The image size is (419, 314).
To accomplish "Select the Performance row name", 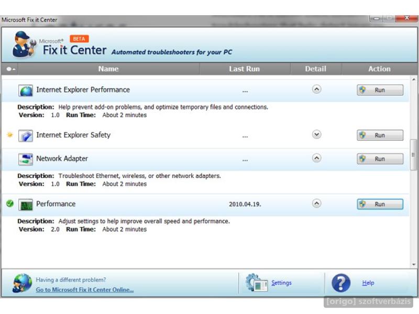I will click(56, 204).
